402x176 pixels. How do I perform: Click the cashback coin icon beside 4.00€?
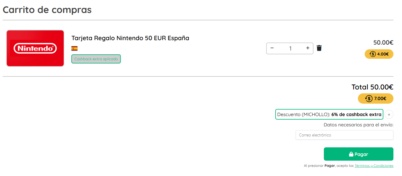[373, 54]
